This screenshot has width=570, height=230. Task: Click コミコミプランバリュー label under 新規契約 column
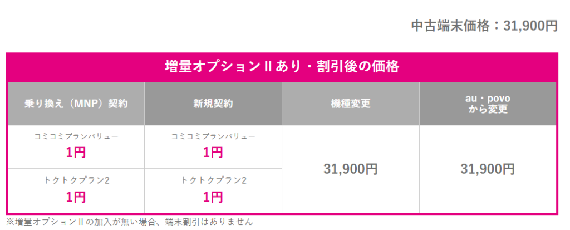click(213, 136)
